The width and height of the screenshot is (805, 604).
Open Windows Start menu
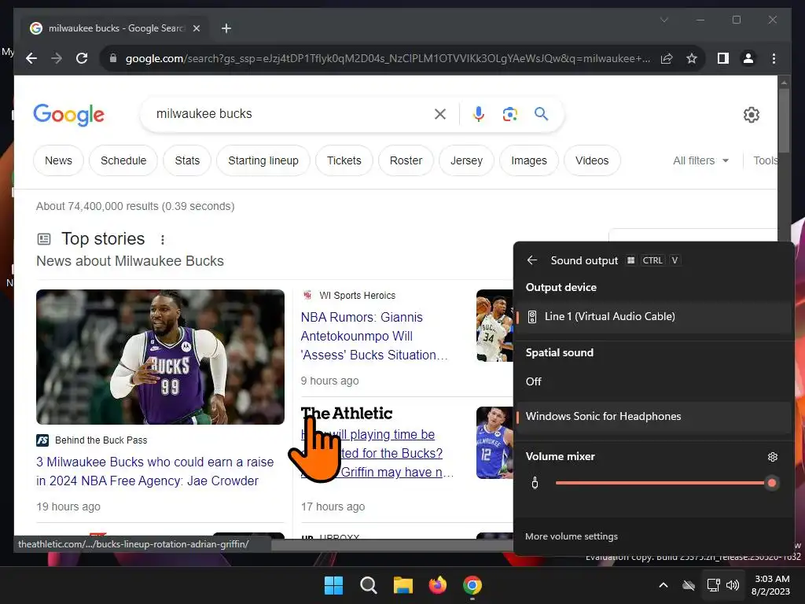click(x=333, y=585)
